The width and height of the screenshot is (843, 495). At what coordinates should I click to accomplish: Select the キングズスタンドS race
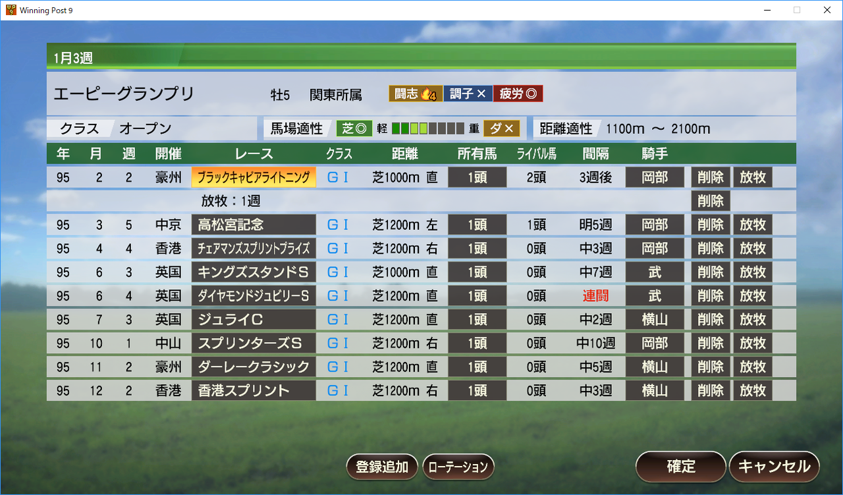(254, 272)
